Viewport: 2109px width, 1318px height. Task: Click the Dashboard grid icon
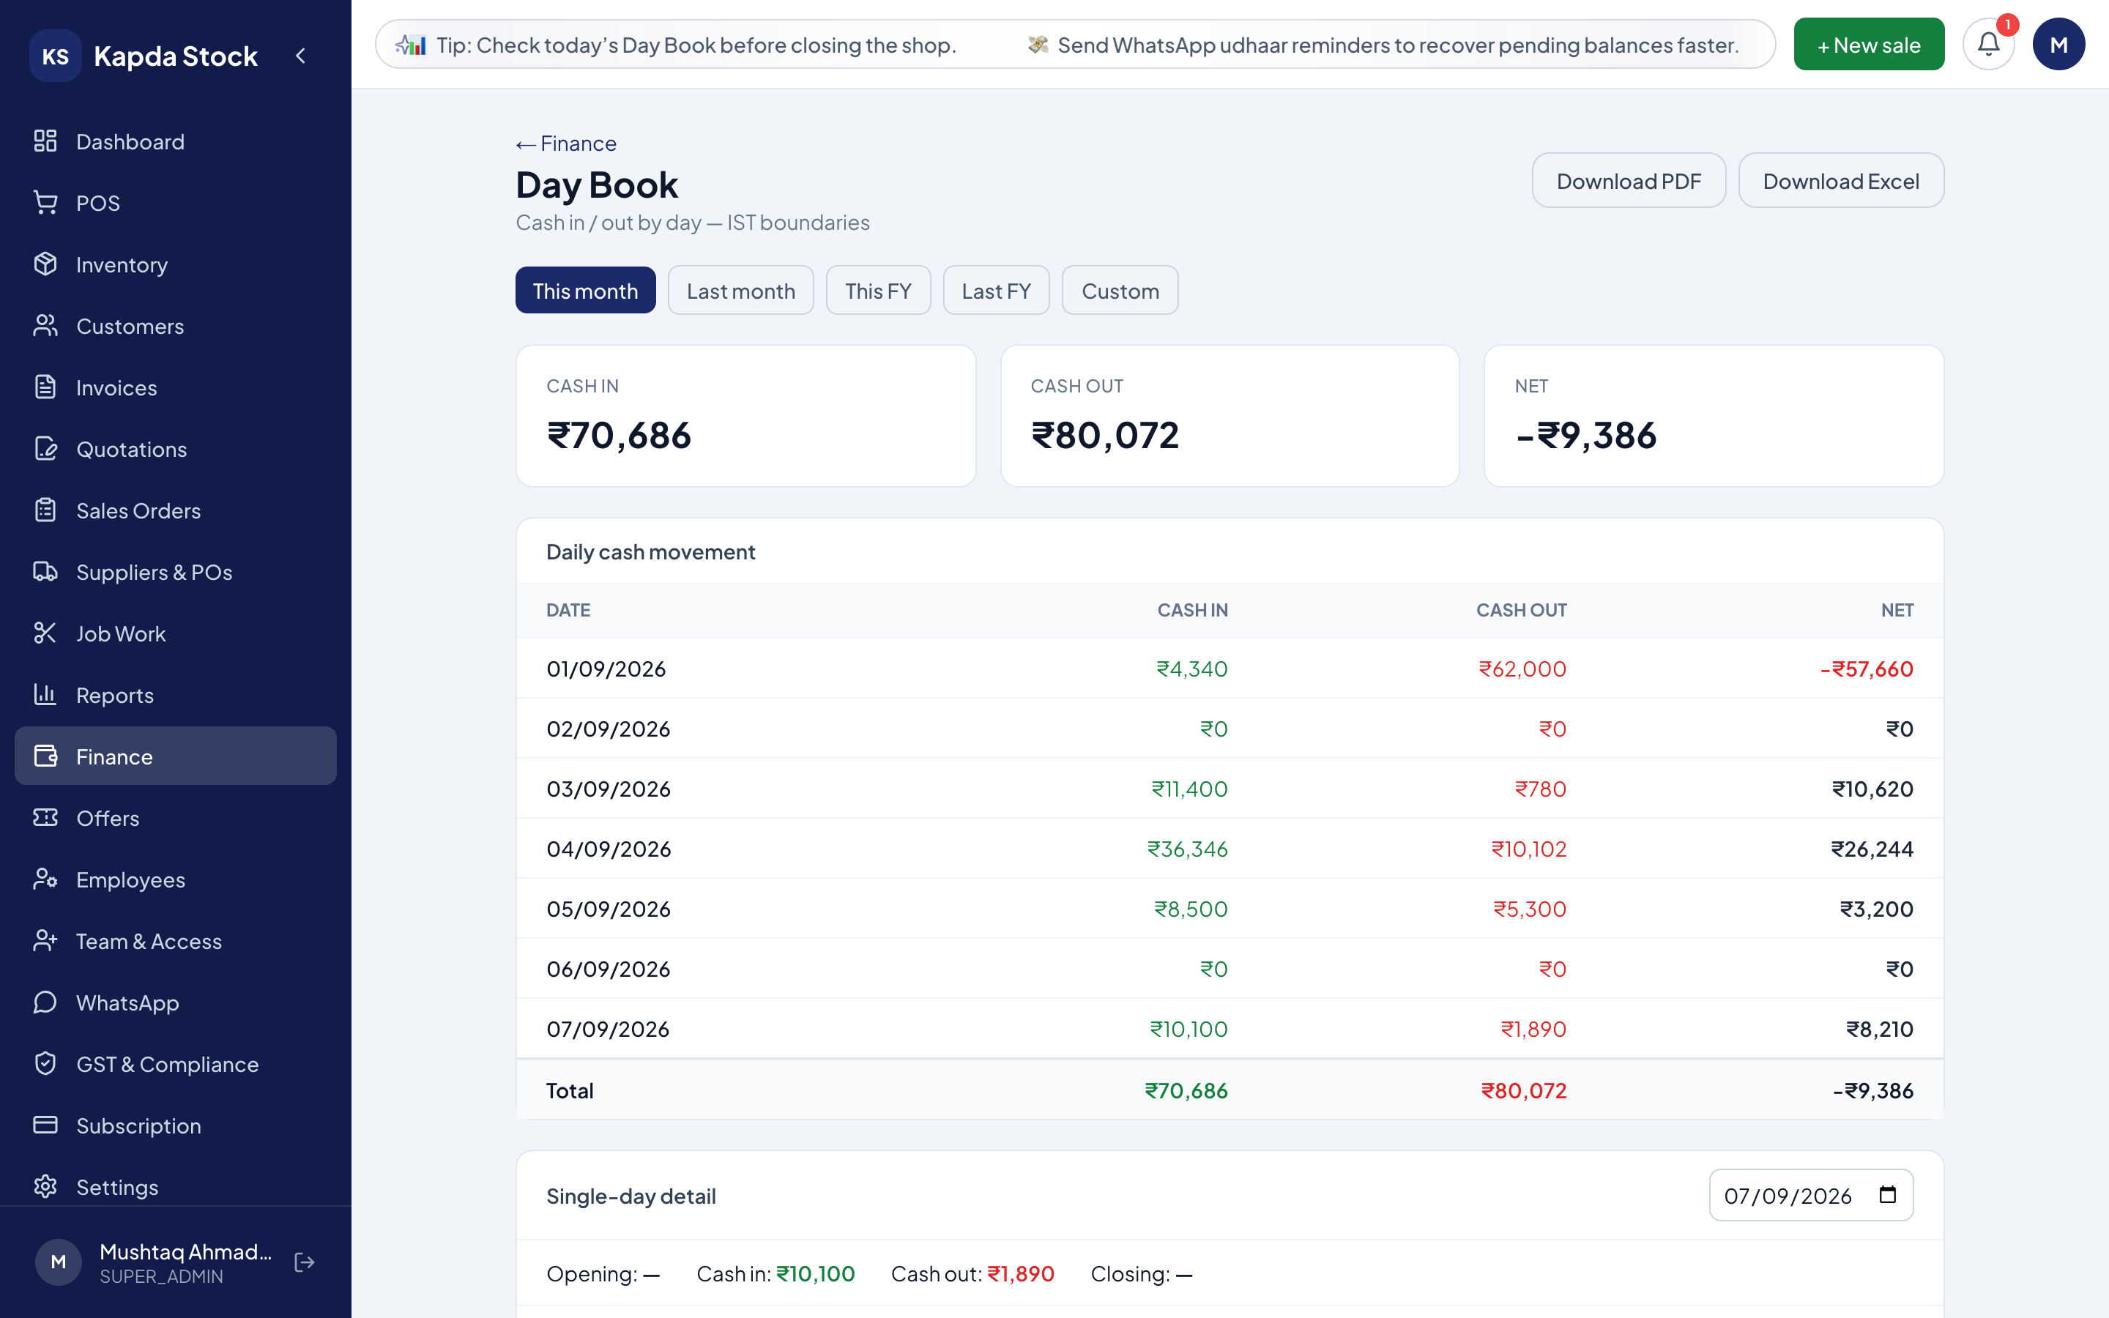click(x=45, y=141)
